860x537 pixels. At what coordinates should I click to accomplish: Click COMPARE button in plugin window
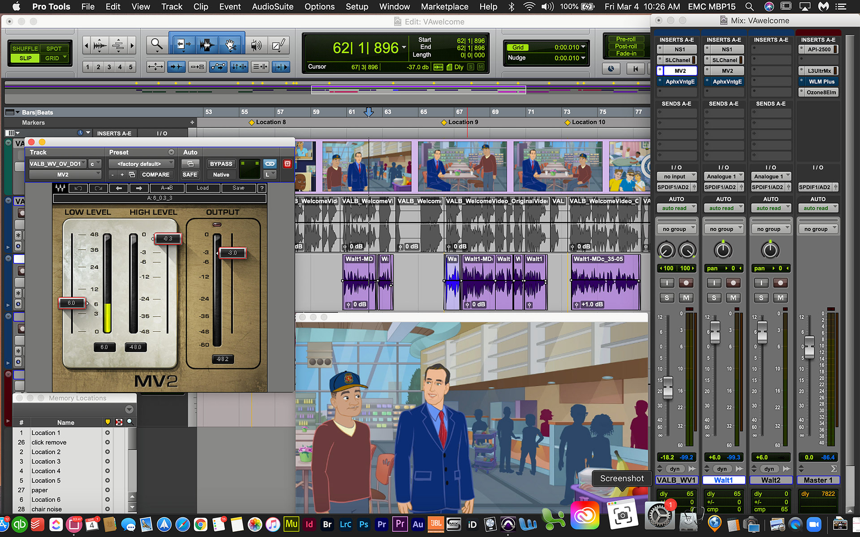pyautogui.click(x=155, y=175)
